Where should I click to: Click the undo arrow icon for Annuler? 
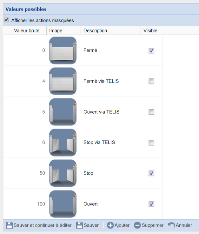(x=171, y=225)
